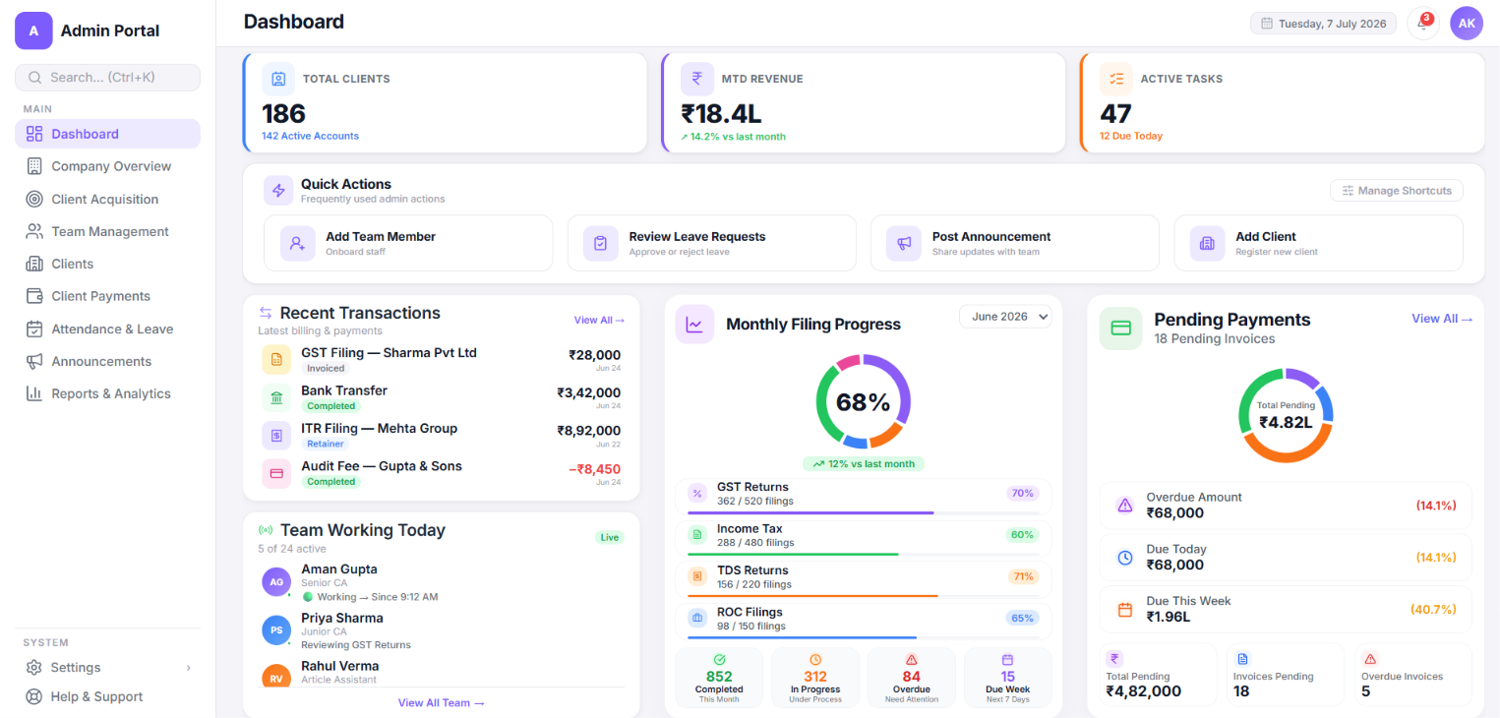Click the Post Announcement megaphone icon

click(904, 243)
